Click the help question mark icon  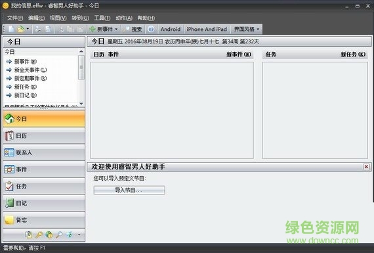click(151, 29)
